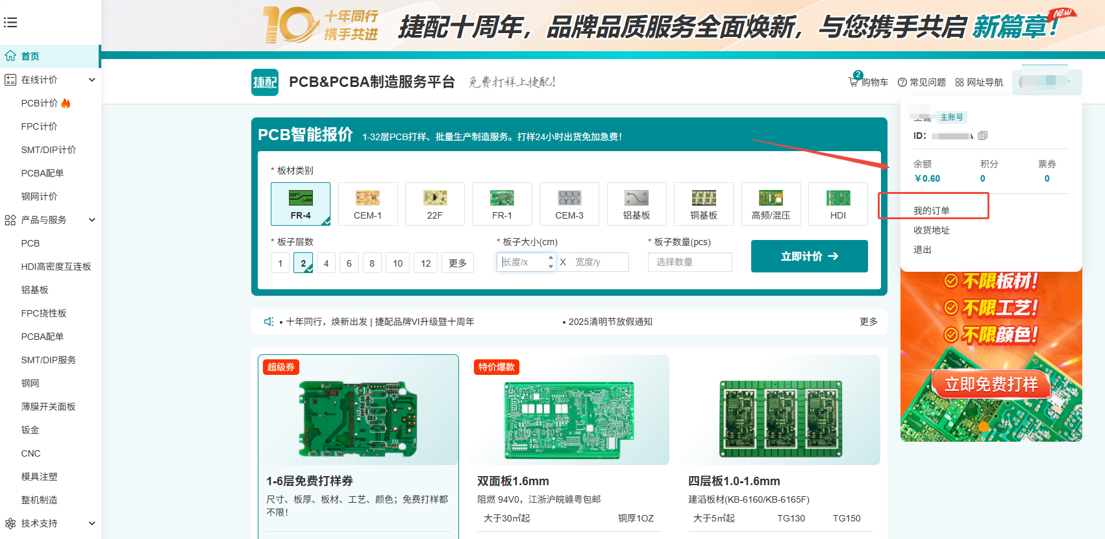
Task: Open 常见问题 help icon
Action: coord(902,82)
